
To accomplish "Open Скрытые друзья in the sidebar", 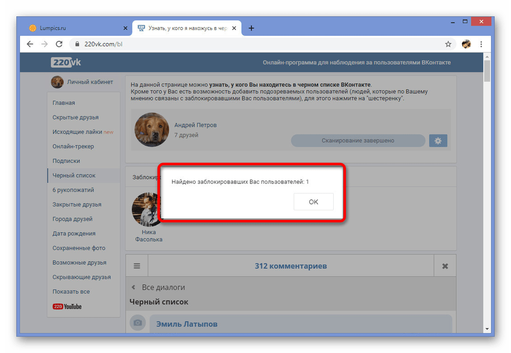I will pos(76,117).
